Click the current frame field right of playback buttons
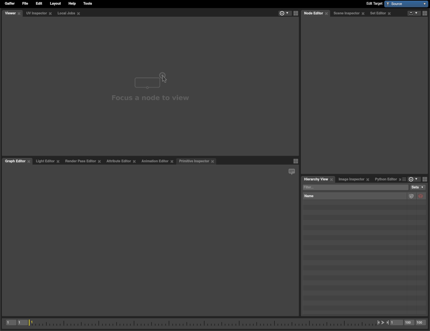 396,322
